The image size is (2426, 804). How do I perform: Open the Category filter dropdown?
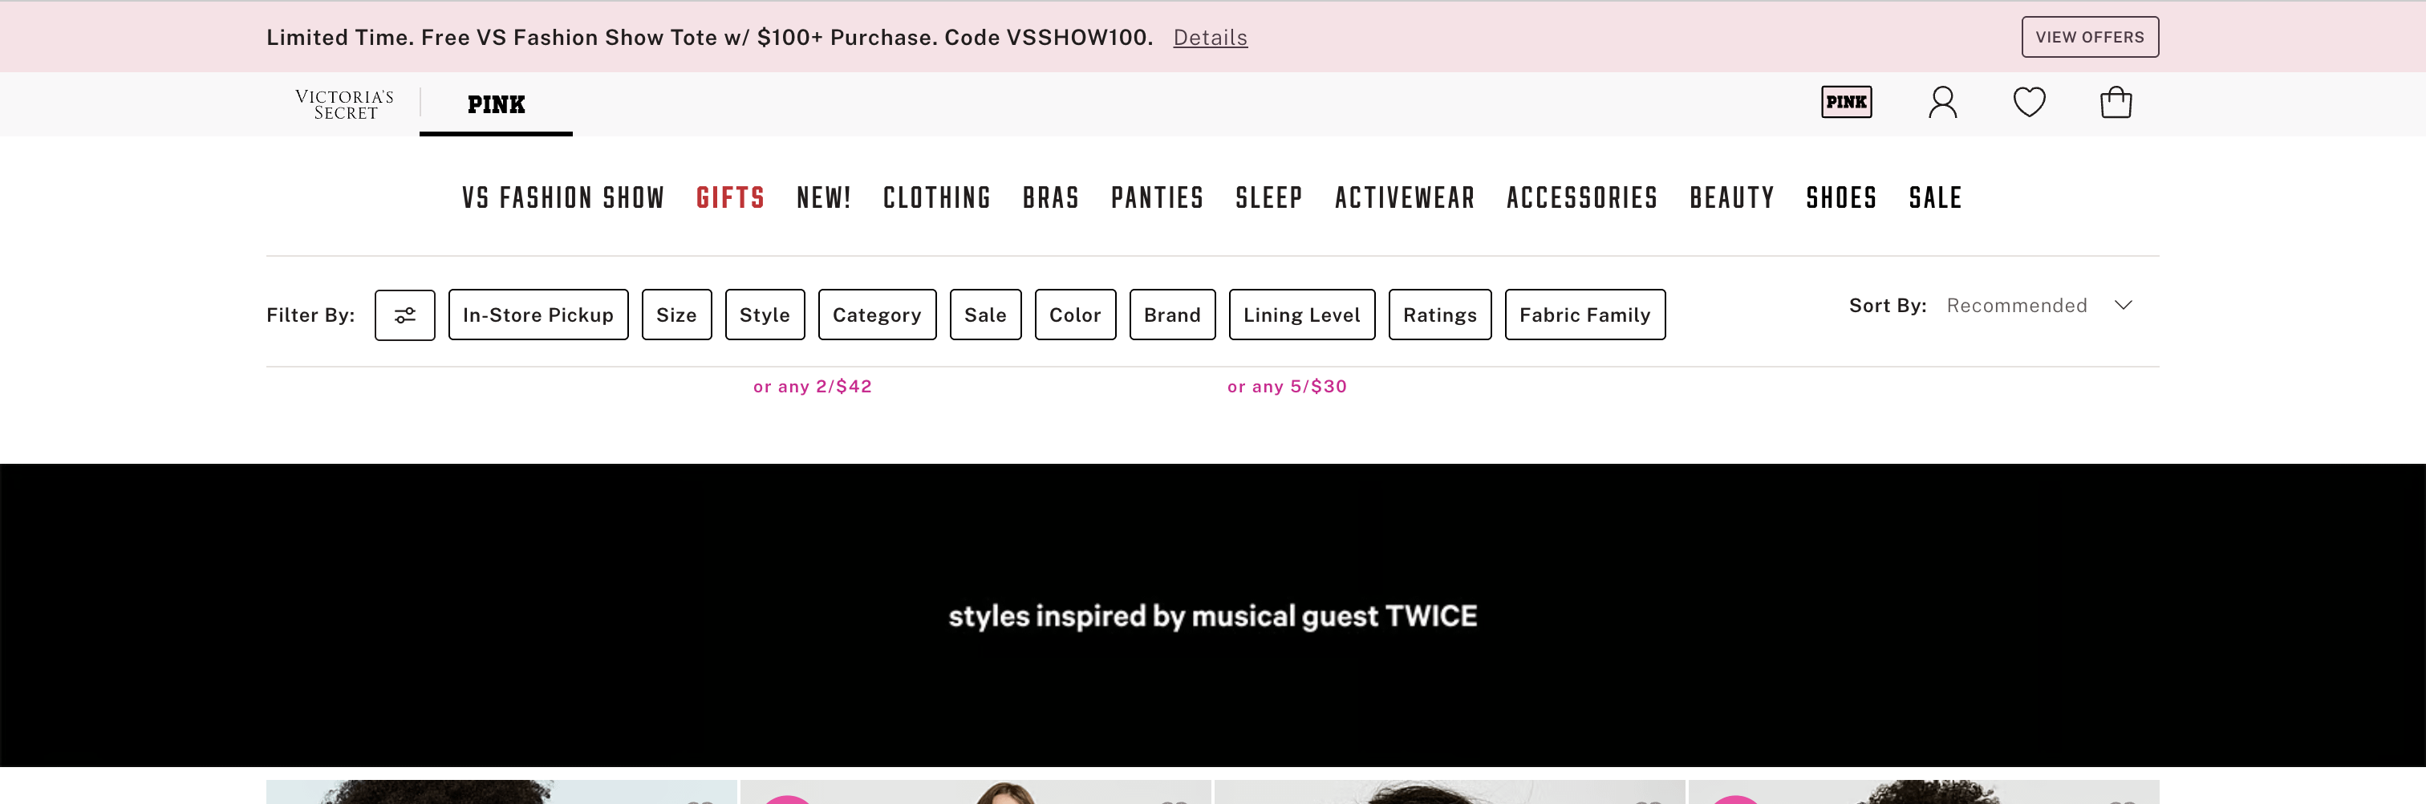[877, 315]
